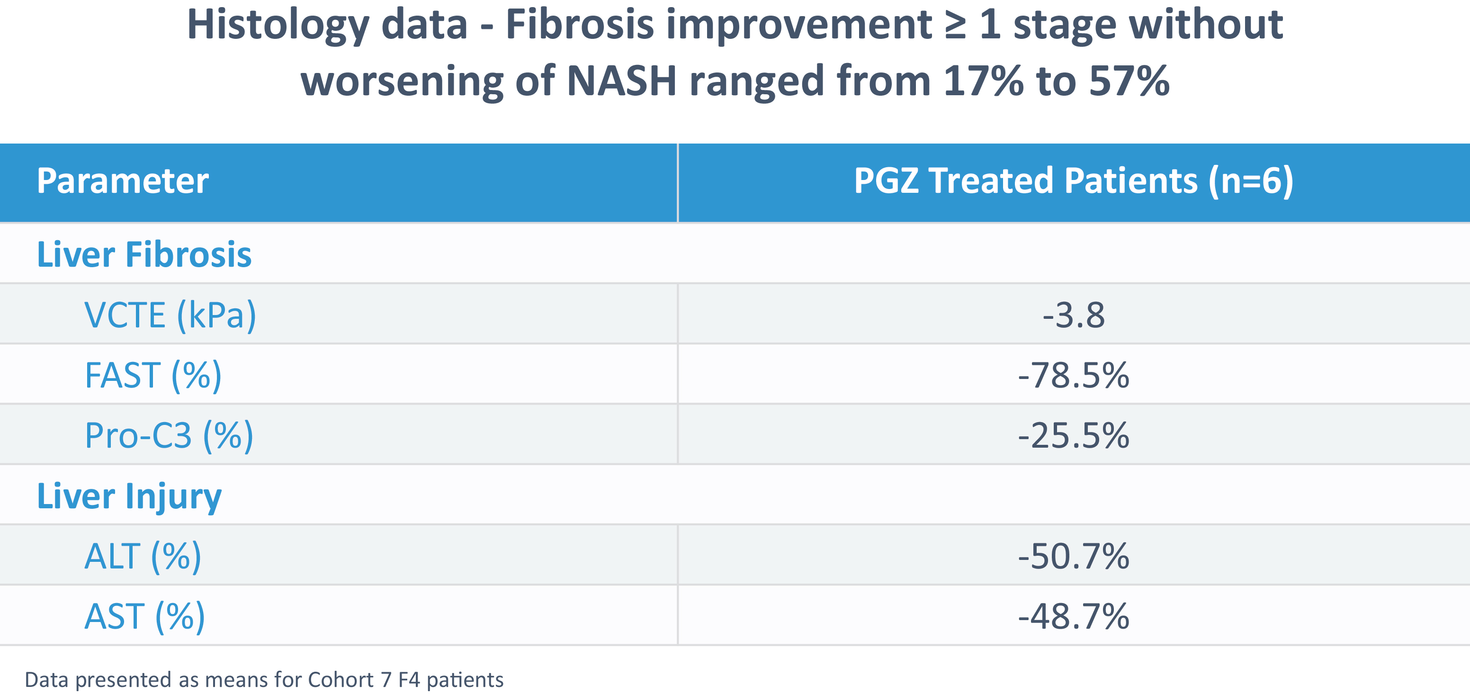This screenshot has width=1470, height=694.
Task: Click the -50.7% value cell
Action: (1074, 557)
